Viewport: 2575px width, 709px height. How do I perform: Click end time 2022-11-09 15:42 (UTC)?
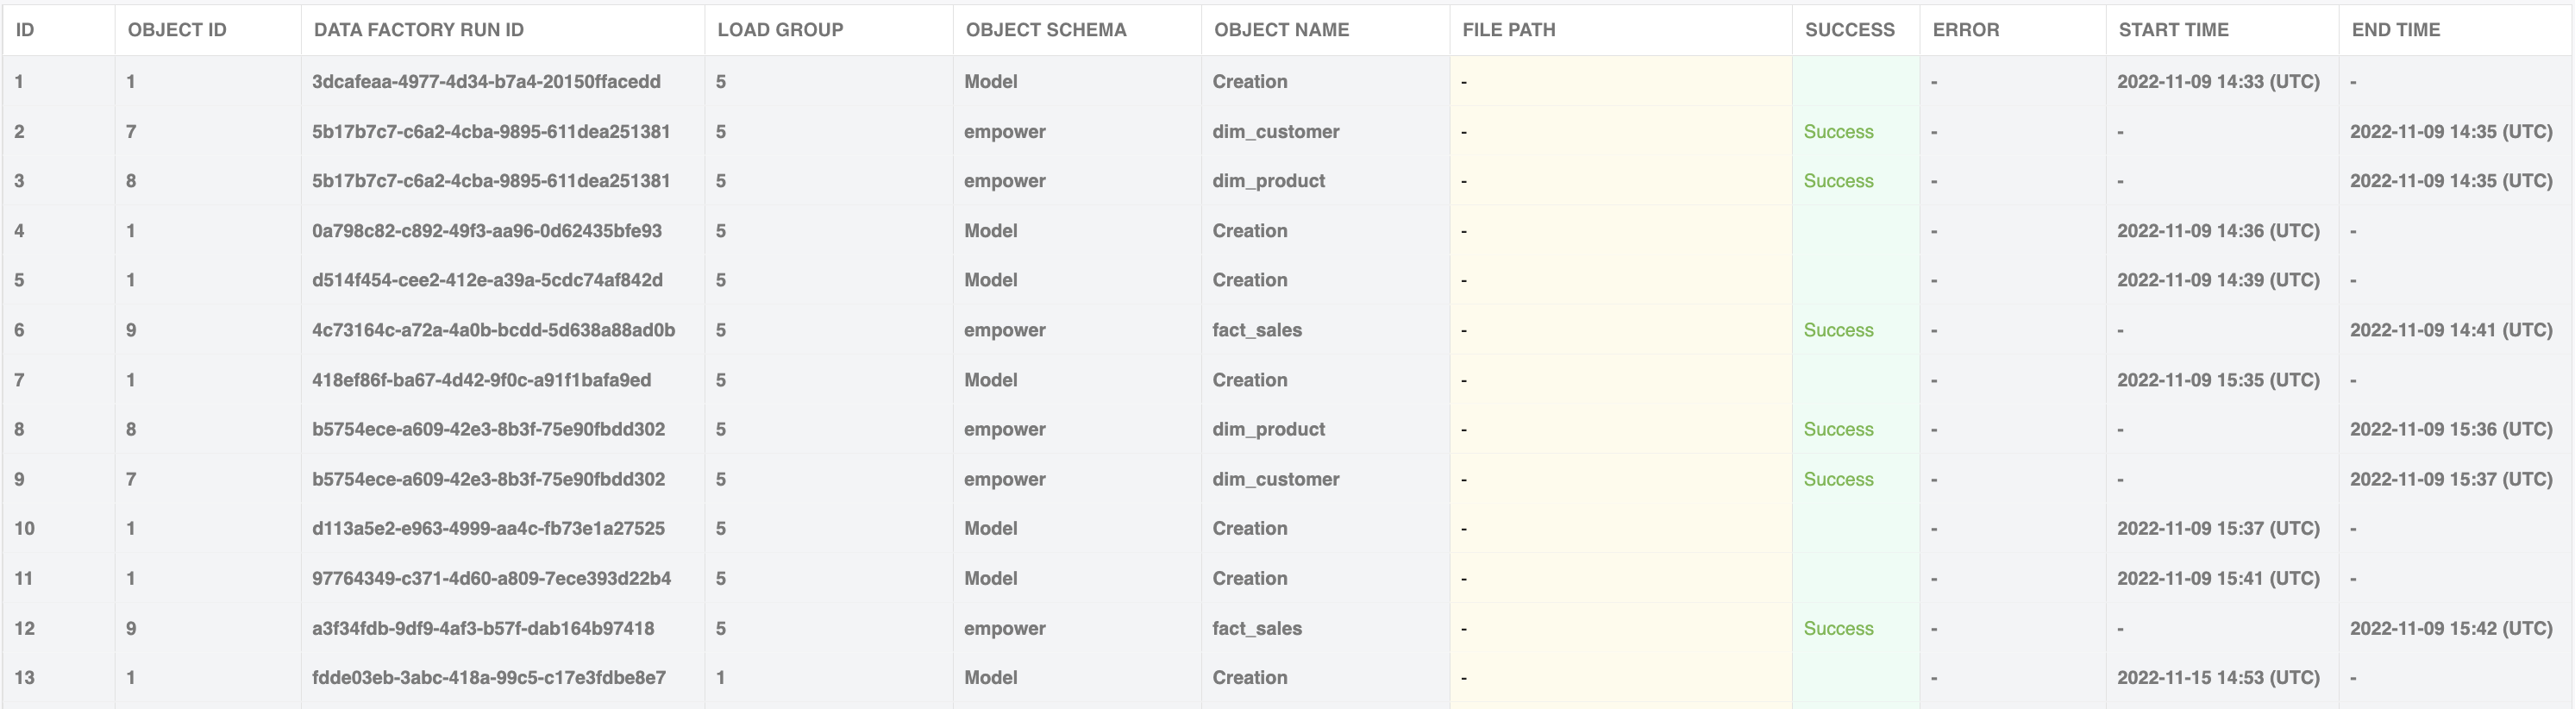(2451, 628)
